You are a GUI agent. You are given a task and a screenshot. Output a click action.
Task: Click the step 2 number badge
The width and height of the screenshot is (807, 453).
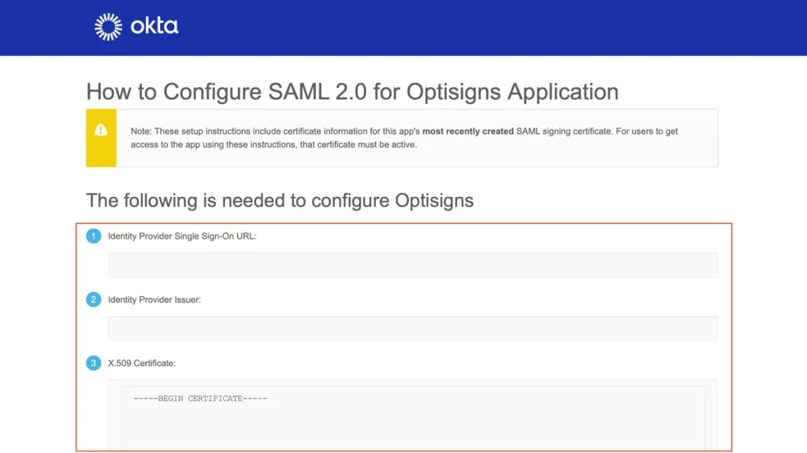point(94,299)
